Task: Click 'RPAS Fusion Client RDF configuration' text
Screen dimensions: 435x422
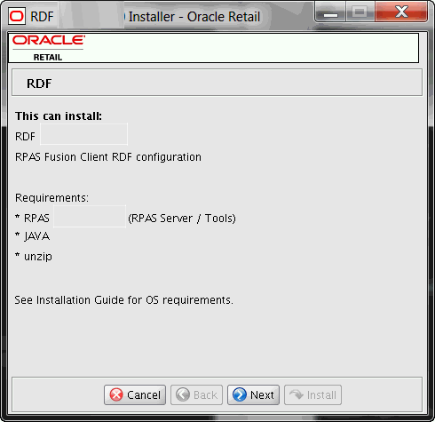Action: pos(108,157)
